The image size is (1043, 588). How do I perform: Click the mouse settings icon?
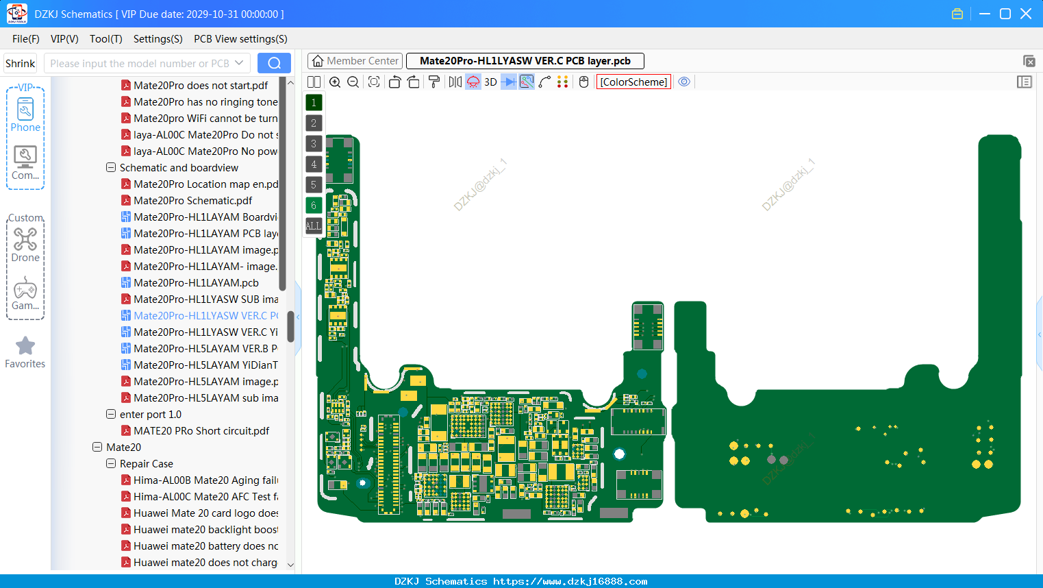coord(583,82)
